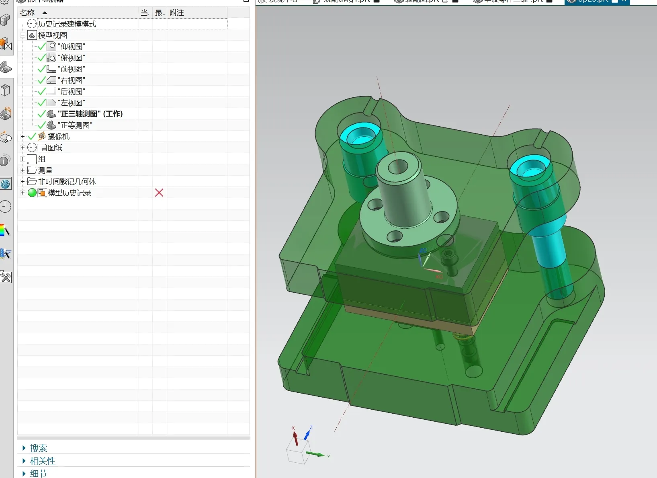Screen dimensions: 657x478
Task: Click the navigator horizontal scrollbar
Action: tap(133, 438)
